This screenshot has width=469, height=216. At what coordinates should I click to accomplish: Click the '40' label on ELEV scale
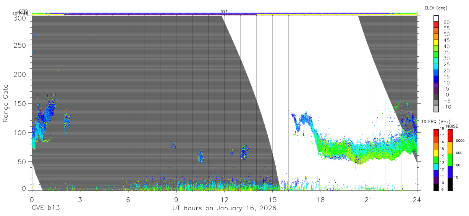click(446, 46)
